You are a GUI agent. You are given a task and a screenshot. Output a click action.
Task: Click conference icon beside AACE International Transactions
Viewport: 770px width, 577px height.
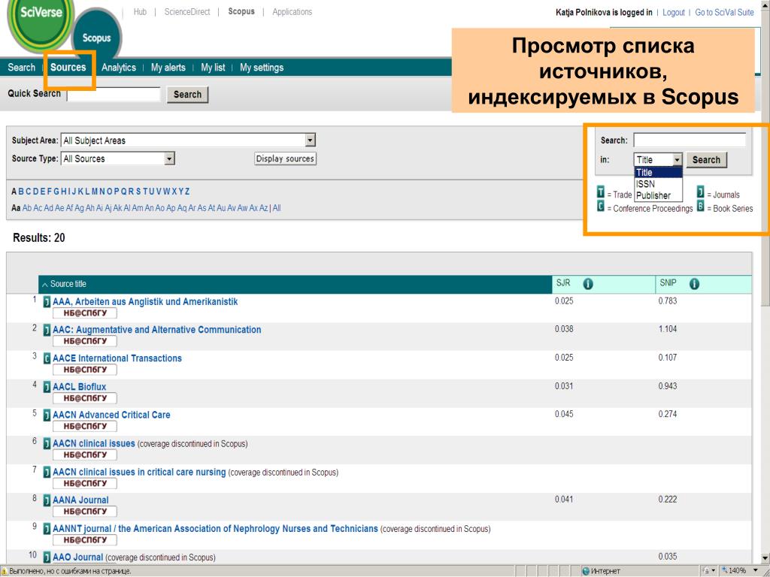click(47, 358)
